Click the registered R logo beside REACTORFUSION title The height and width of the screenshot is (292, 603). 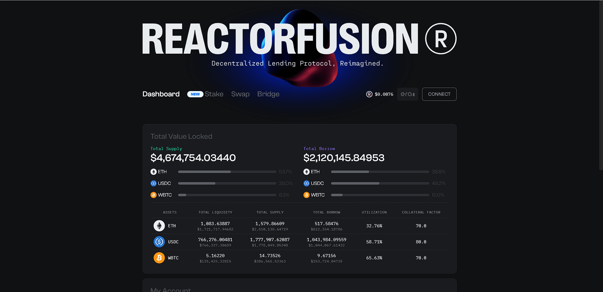pyautogui.click(x=441, y=39)
